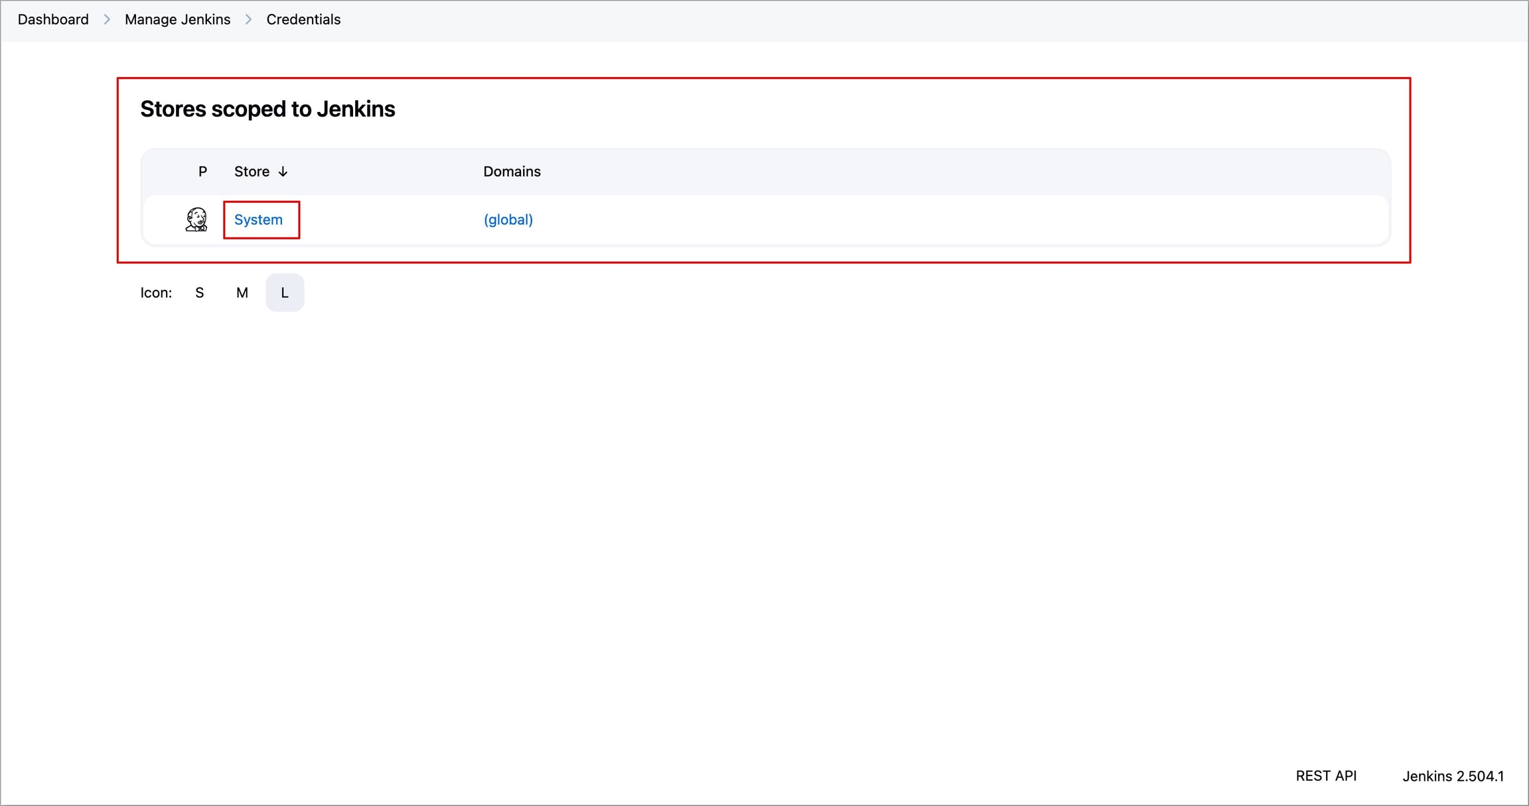Image resolution: width=1529 pixels, height=806 pixels.
Task: Open the System credentials store link
Action: (x=258, y=220)
